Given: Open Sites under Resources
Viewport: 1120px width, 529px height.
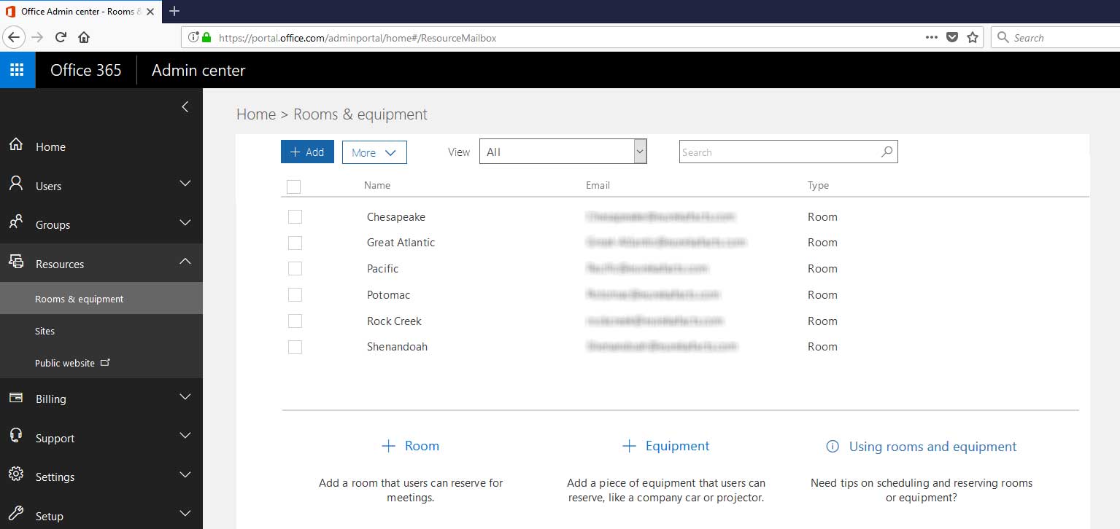Looking at the screenshot, I should pyautogui.click(x=45, y=331).
